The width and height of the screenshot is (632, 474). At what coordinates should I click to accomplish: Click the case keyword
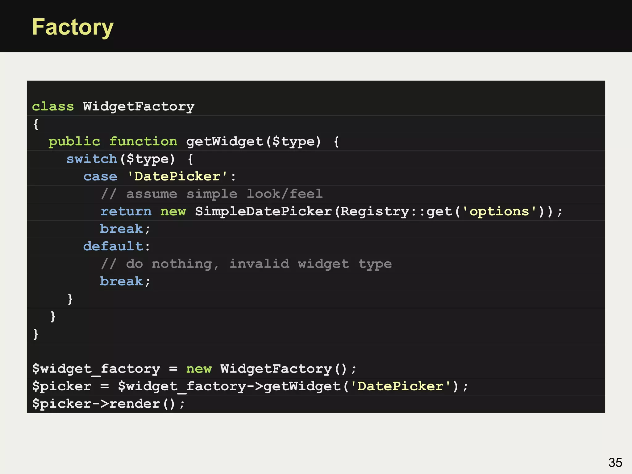[x=100, y=177]
